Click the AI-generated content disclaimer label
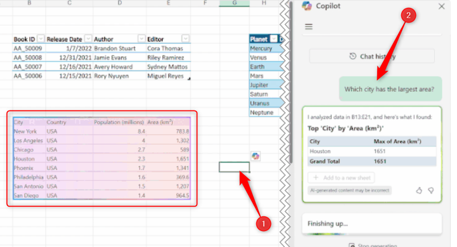The image size is (457, 247). [x=350, y=190]
